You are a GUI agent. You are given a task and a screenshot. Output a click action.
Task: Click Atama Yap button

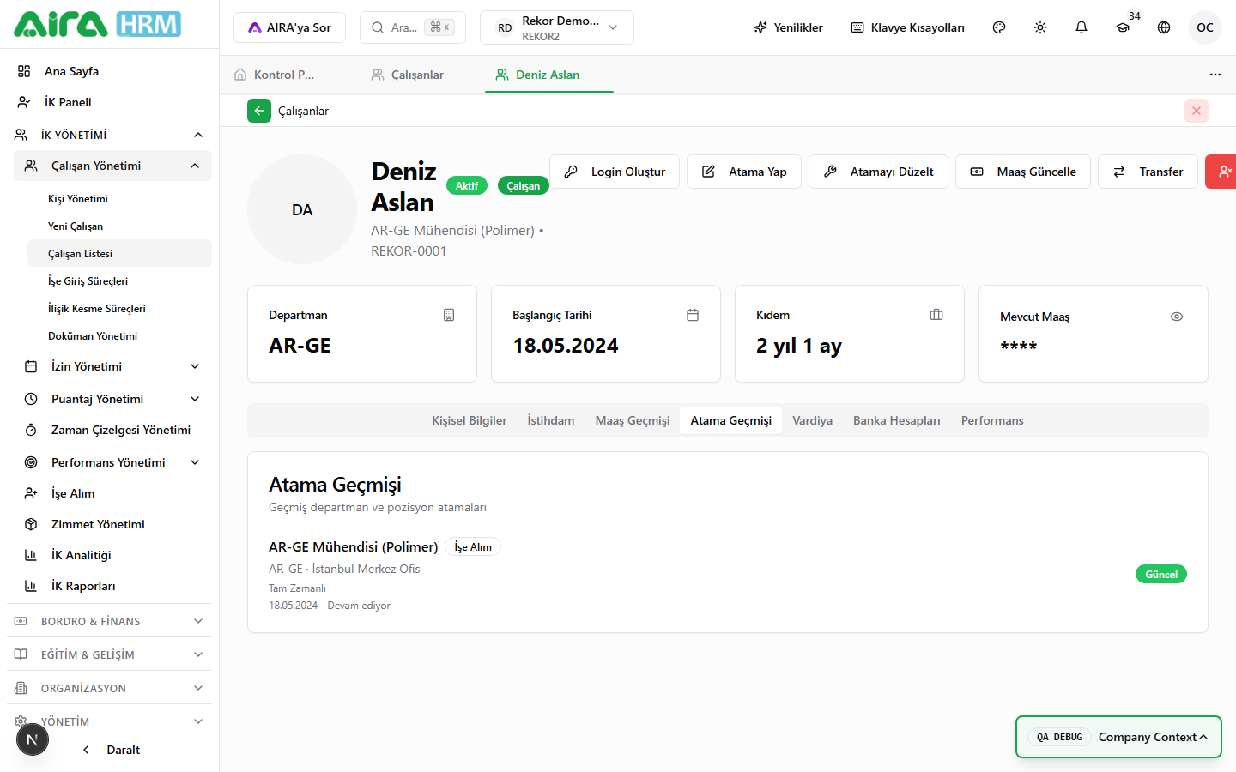point(744,172)
